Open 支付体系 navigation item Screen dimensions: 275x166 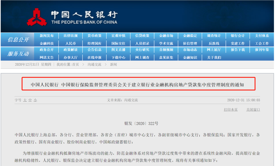coord(262,36)
